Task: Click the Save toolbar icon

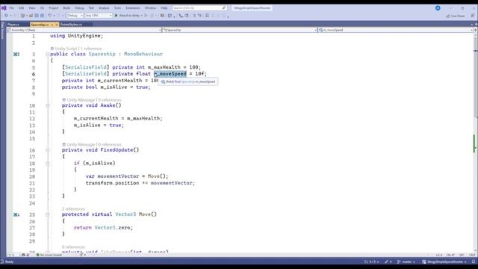Action: tap(37, 15)
